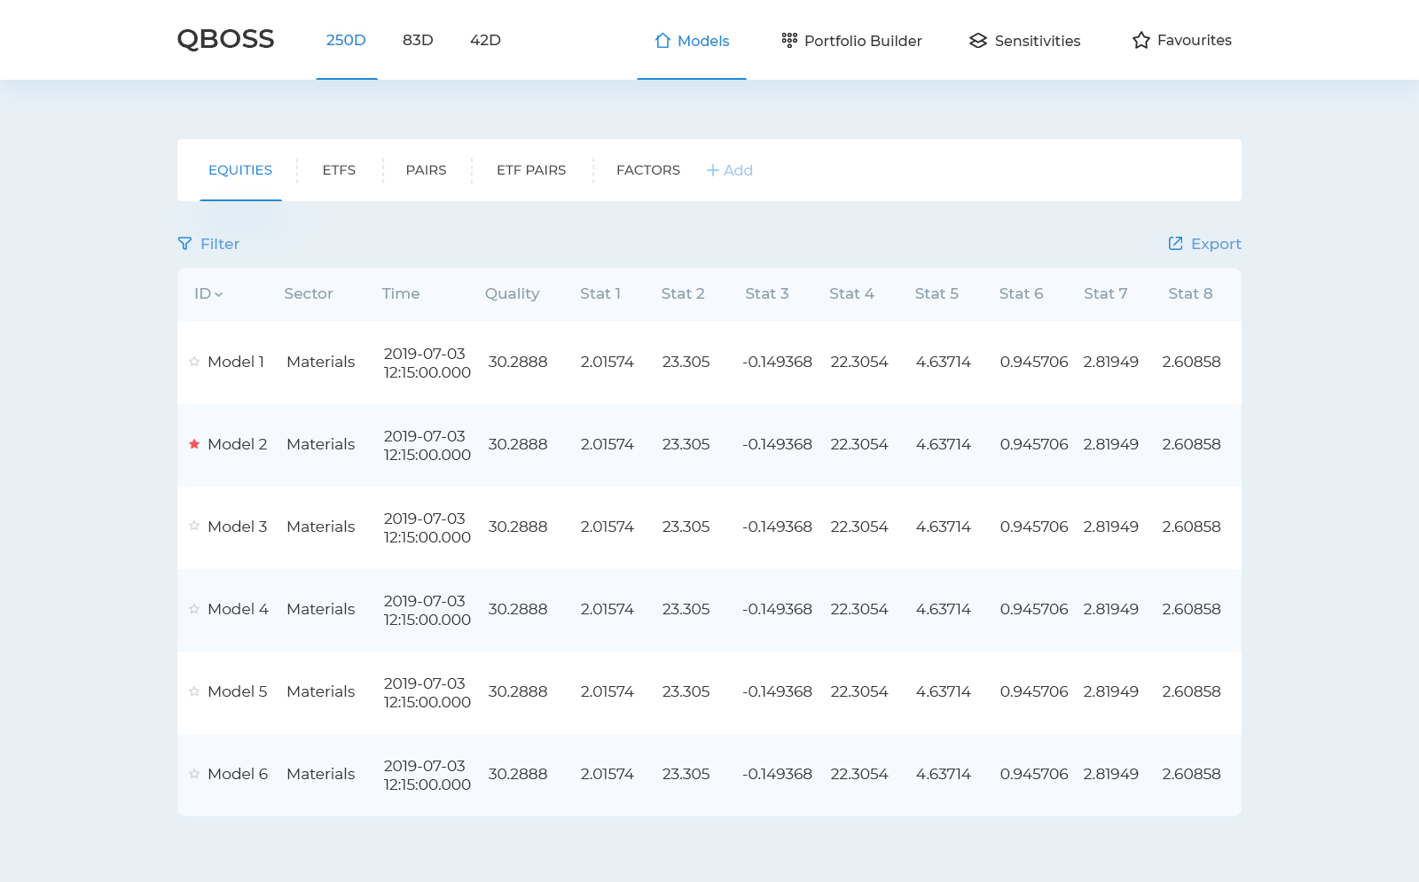
Task: Switch to the 83D period tab
Action: 418,41
